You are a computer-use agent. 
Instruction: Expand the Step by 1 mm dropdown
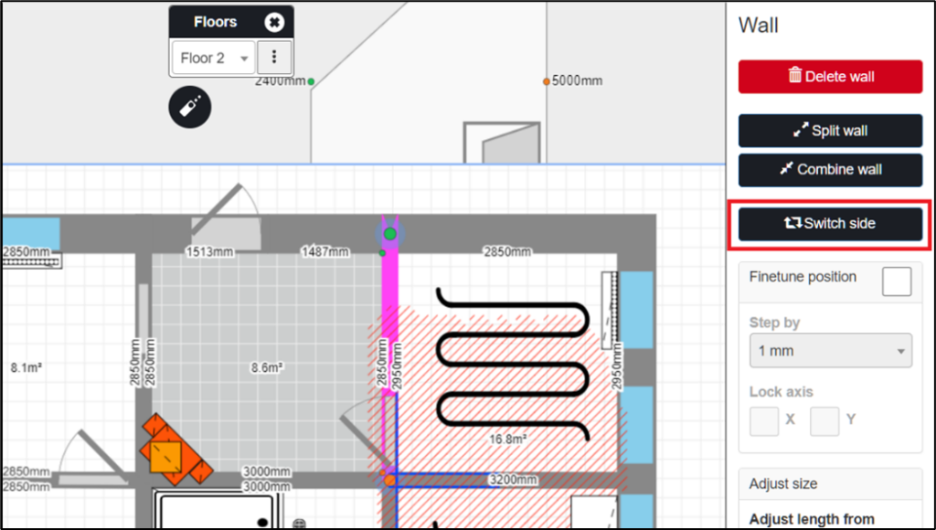[830, 351]
